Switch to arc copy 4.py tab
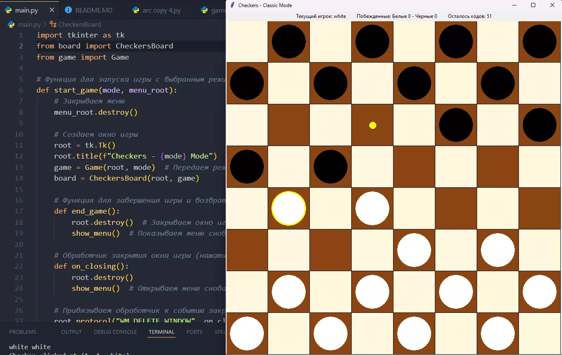The width and height of the screenshot is (562, 355). point(161,10)
